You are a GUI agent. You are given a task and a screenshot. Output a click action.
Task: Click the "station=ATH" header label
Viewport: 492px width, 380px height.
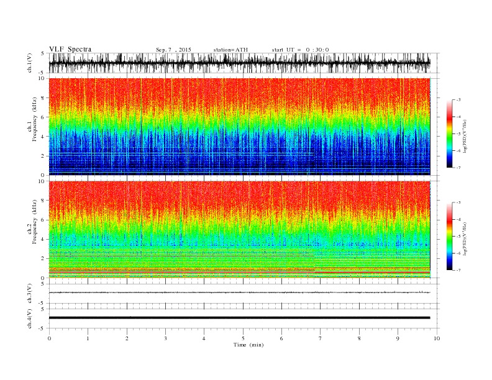point(230,50)
